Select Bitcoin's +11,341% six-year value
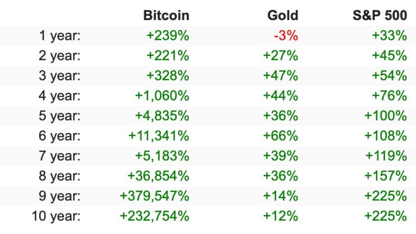The height and width of the screenshot is (234, 416). 158,136
